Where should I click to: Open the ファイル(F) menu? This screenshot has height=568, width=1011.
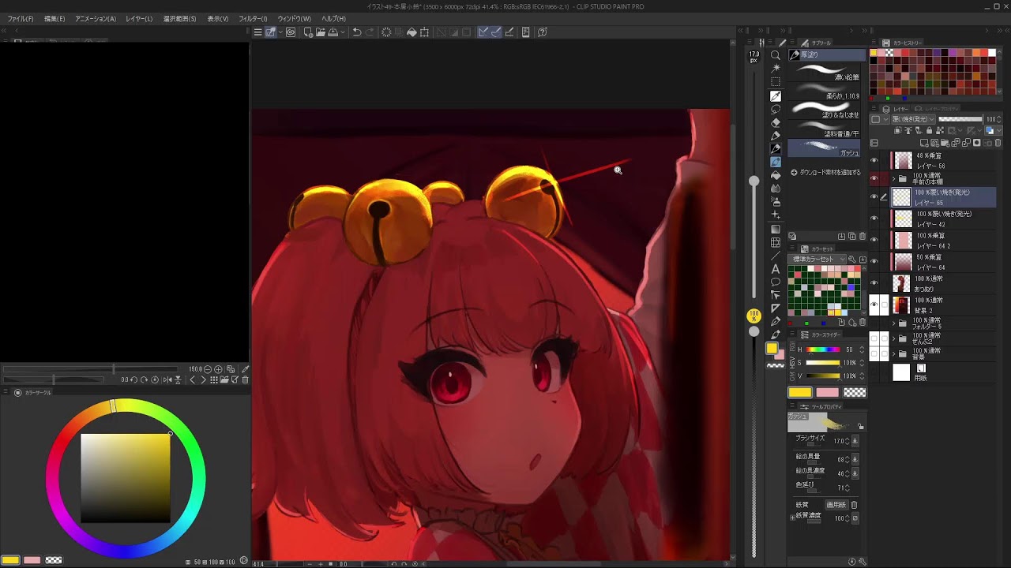tap(21, 19)
